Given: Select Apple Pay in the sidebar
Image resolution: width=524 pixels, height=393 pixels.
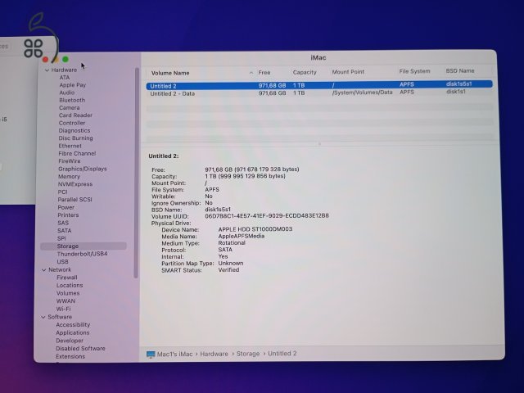Looking at the screenshot, I should [73, 85].
